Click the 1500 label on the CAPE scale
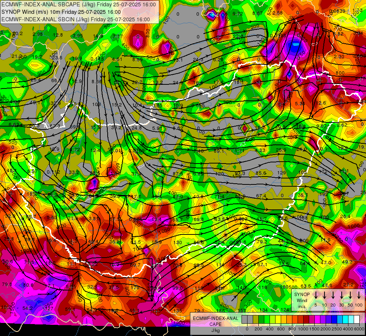366x336 pixels. [314, 329]
